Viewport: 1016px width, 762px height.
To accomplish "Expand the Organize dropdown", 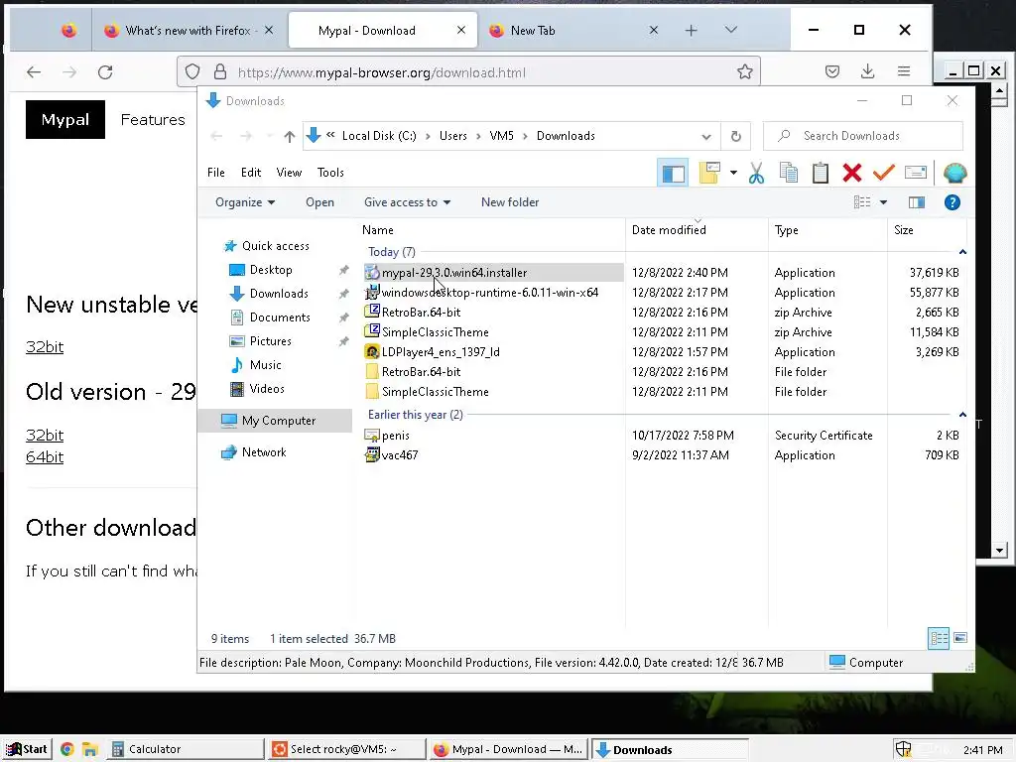I will coord(245,202).
